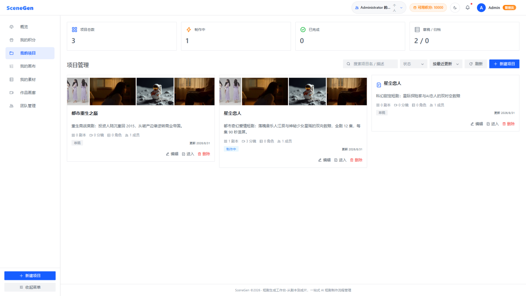The width and height of the screenshot is (526, 296).
Task: Click sidebar bottom 新建项目 button
Action: [30, 276]
